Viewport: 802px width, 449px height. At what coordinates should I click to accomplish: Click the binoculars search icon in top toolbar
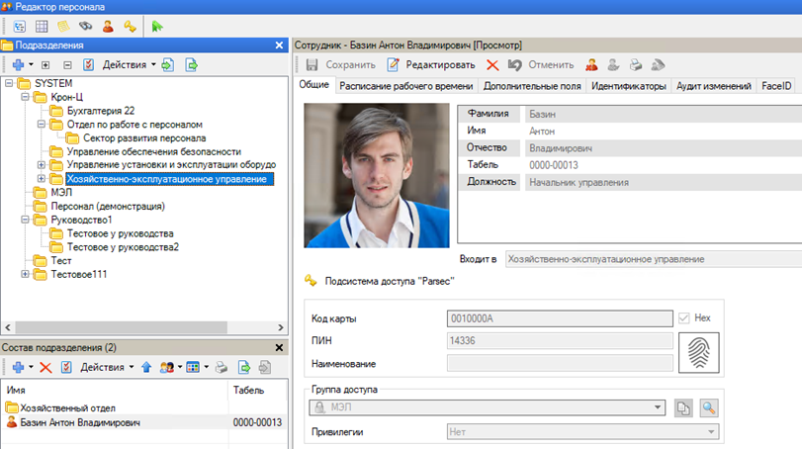85,26
